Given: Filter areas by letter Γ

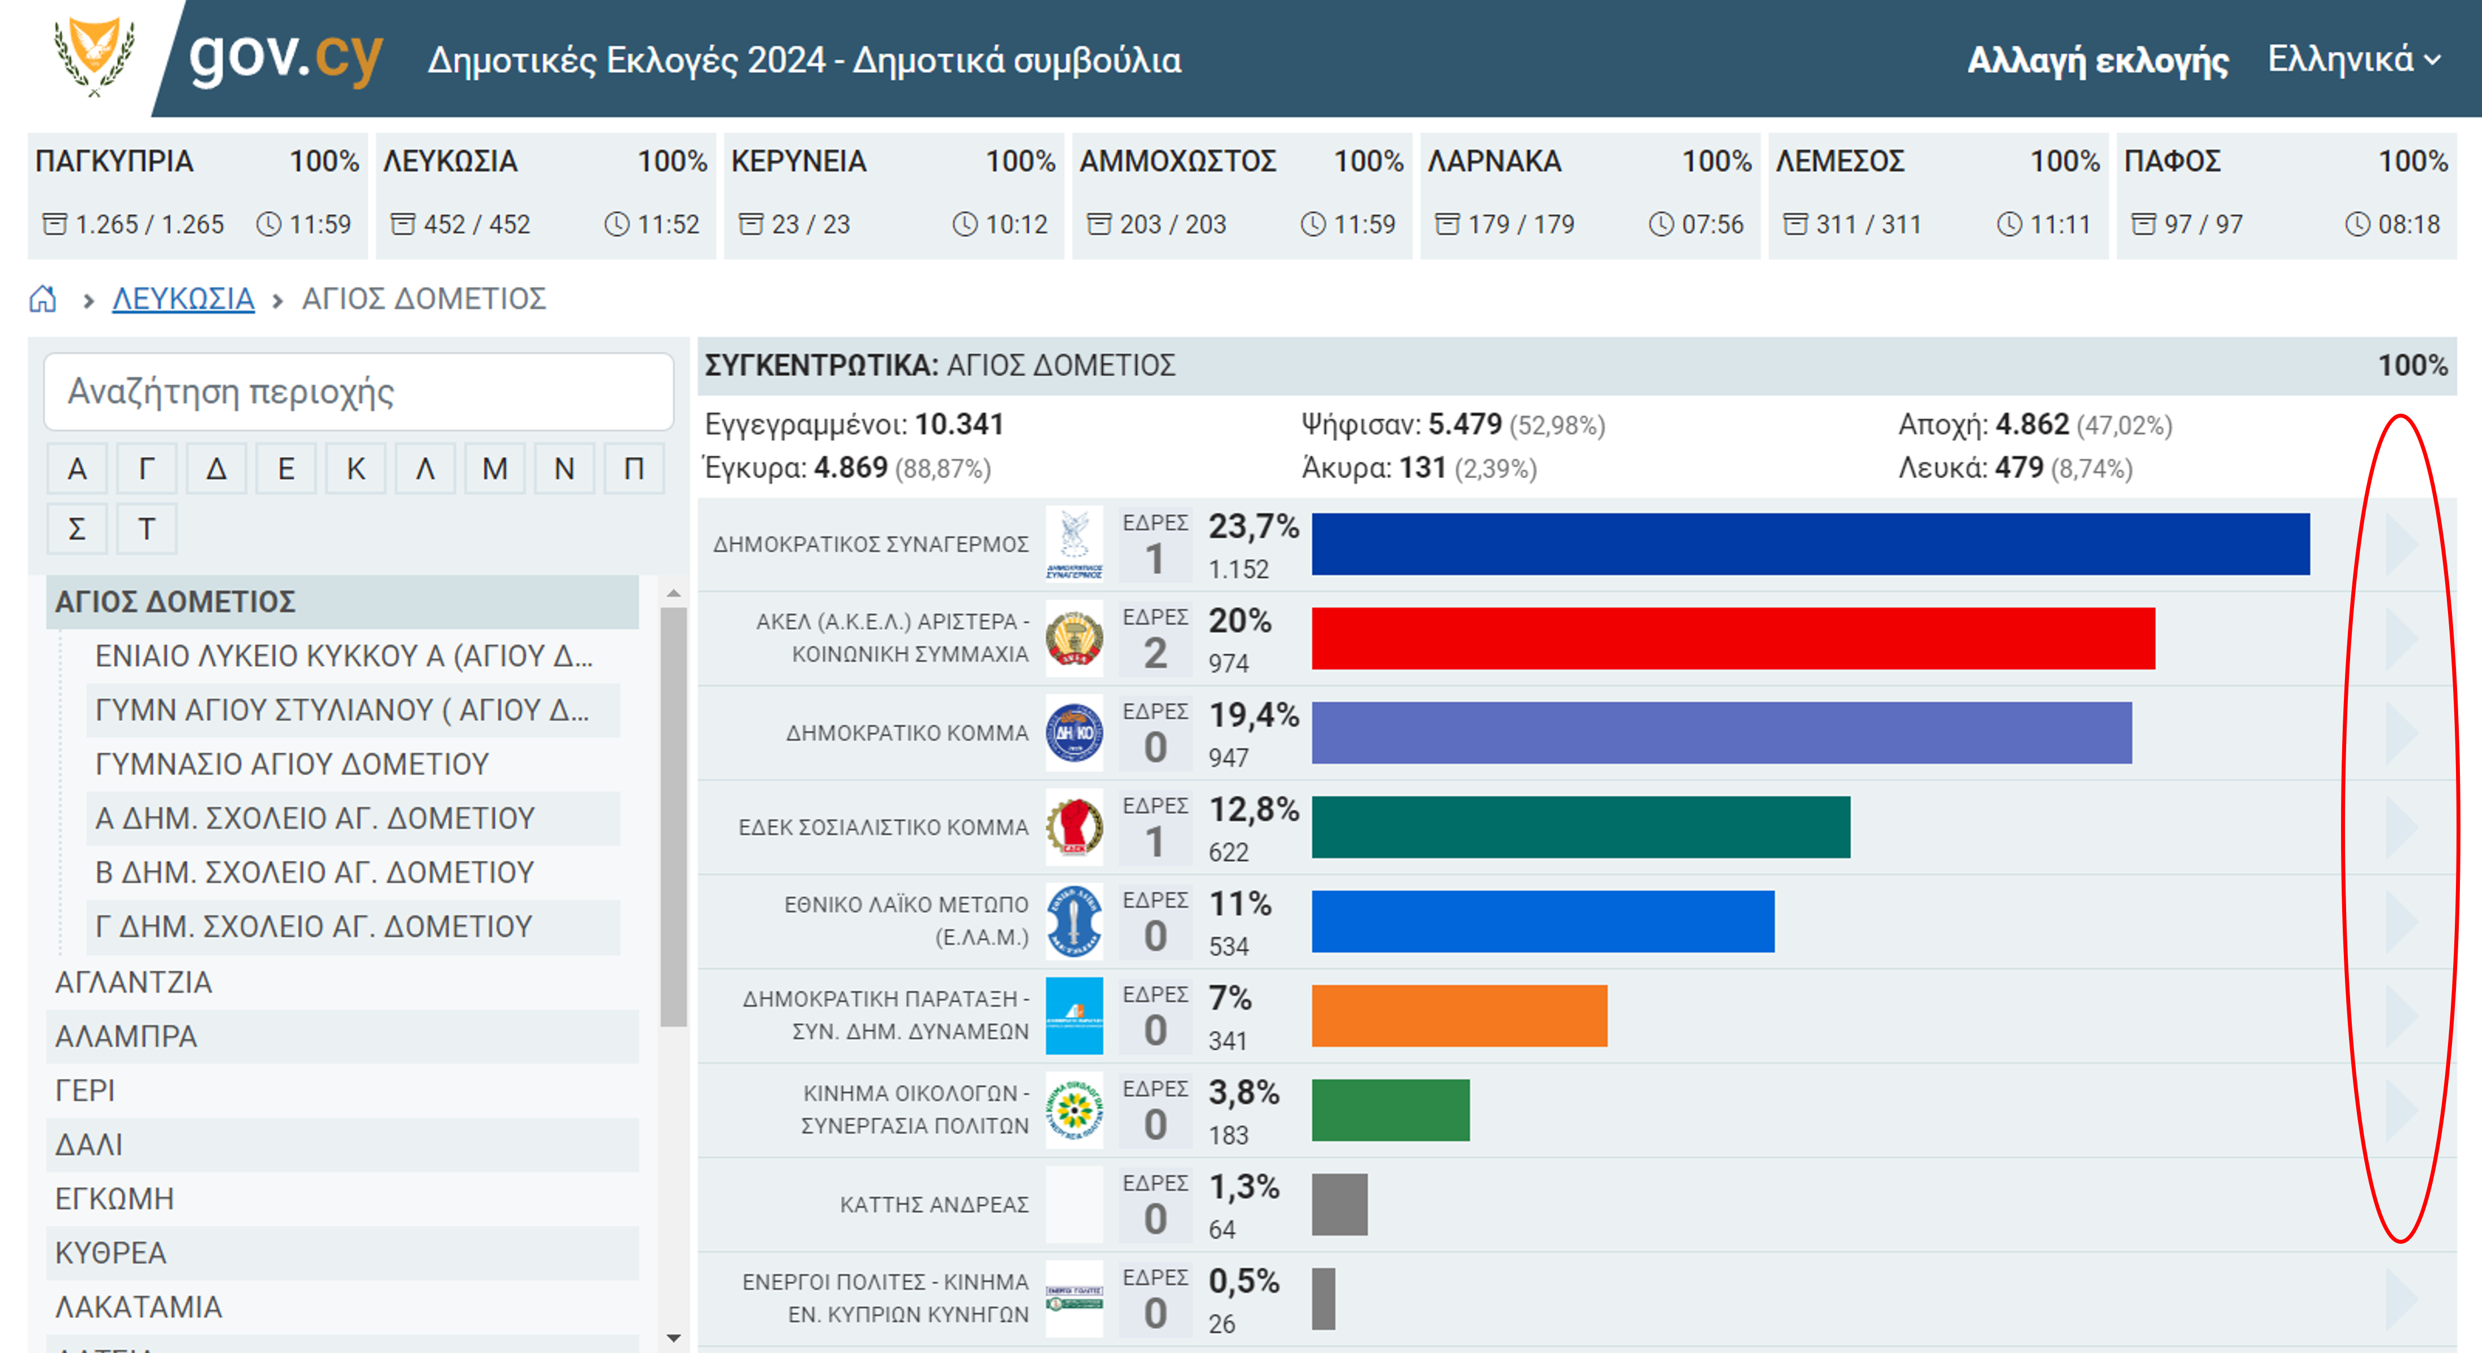Looking at the screenshot, I should (x=147, y=469).
